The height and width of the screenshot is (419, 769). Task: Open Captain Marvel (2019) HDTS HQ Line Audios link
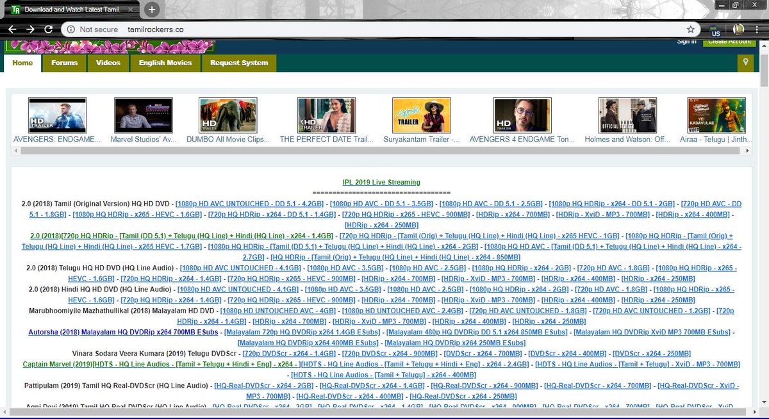[x=160, y=365]
